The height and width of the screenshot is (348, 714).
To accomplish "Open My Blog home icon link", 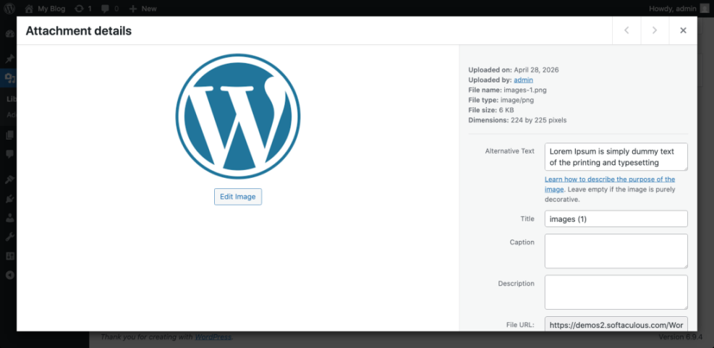I will (29, 8).
